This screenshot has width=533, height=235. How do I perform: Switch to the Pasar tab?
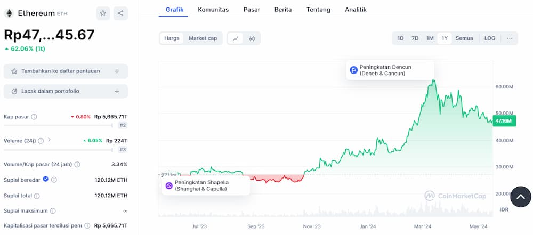tap(252, 10)
